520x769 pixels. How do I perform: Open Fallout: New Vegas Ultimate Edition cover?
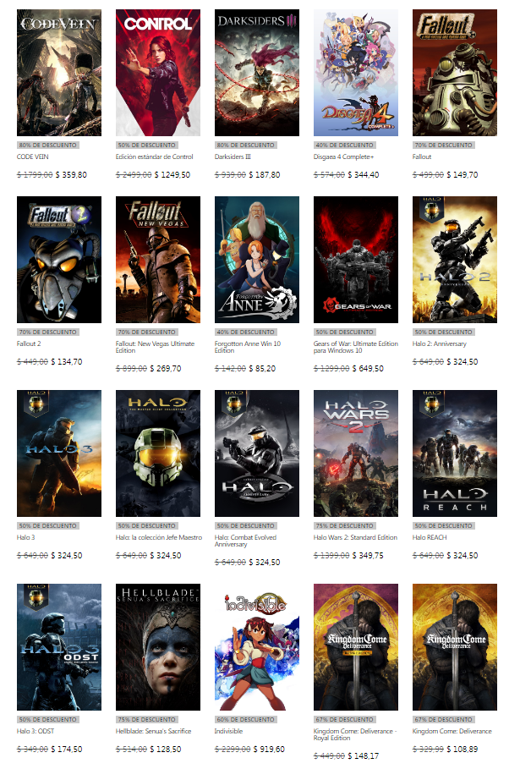point(158,260)
